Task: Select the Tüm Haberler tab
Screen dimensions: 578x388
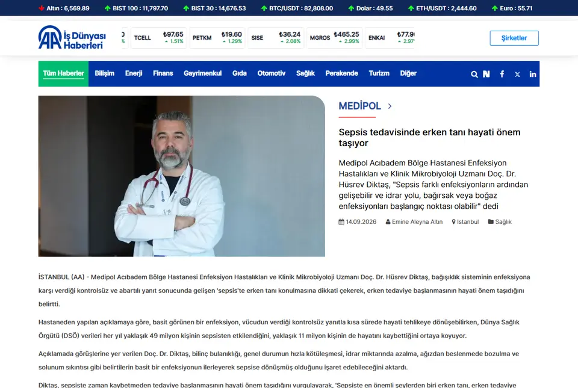Action: [x=63, y=73]
